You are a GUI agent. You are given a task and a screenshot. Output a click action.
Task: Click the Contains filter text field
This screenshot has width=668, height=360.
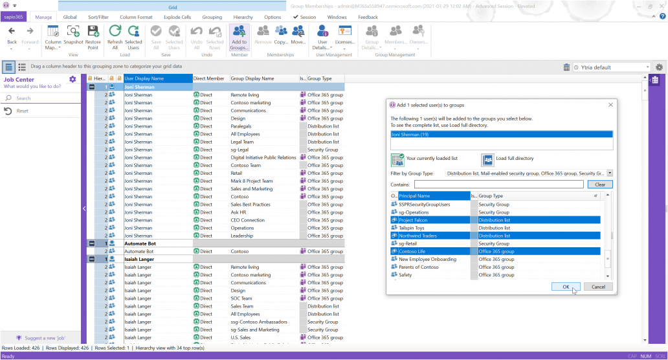[498, 185]
